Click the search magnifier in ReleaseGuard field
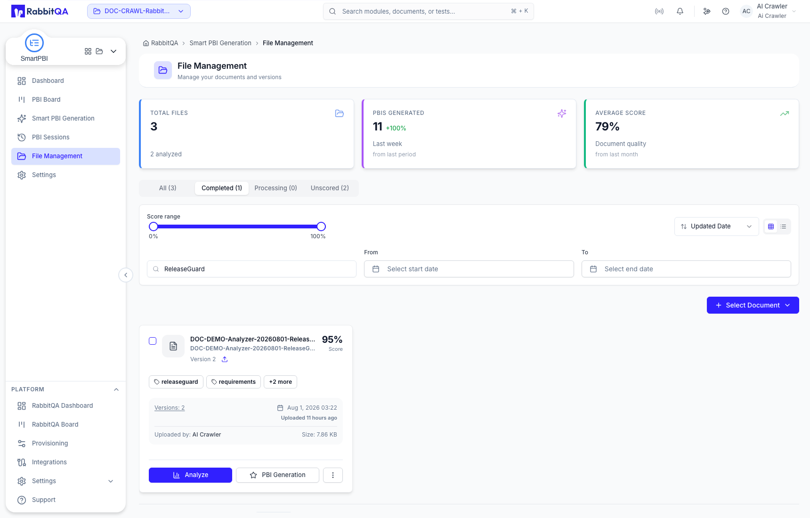 click(156, 269)
